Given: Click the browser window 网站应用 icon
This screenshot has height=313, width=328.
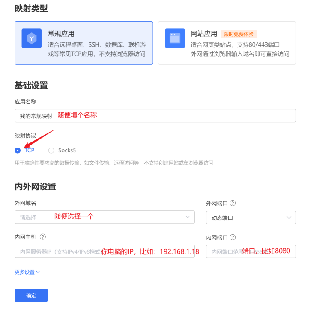Looking at the screenshot, I should tap(175, 38).
